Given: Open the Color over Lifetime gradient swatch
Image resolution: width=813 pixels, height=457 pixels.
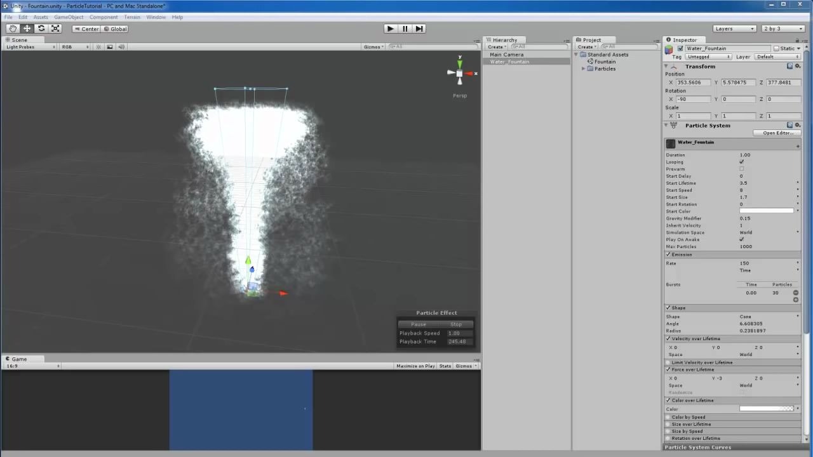Looking at the screenshot, I should pos(767,409).
